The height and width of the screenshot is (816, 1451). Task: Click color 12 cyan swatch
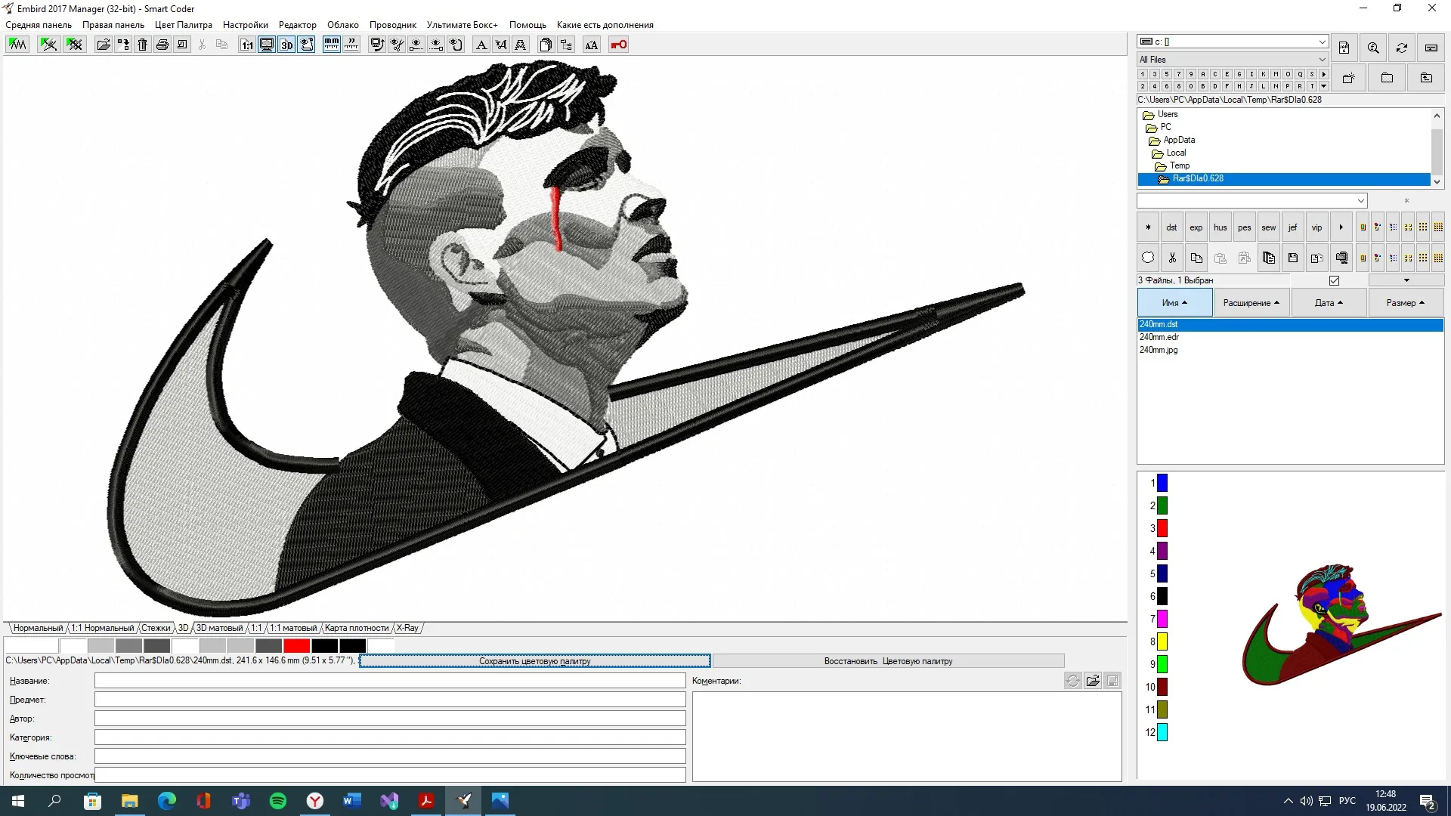pos(1162,732)
